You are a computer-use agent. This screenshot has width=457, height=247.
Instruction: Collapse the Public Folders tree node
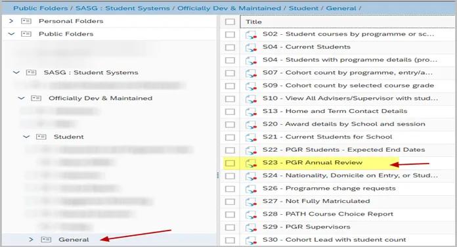[x=11, y=34]
